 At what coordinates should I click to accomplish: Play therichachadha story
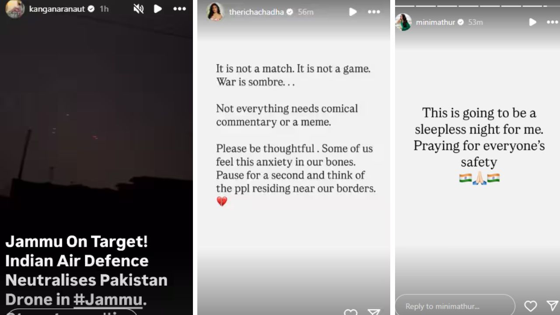click(353, 12)
